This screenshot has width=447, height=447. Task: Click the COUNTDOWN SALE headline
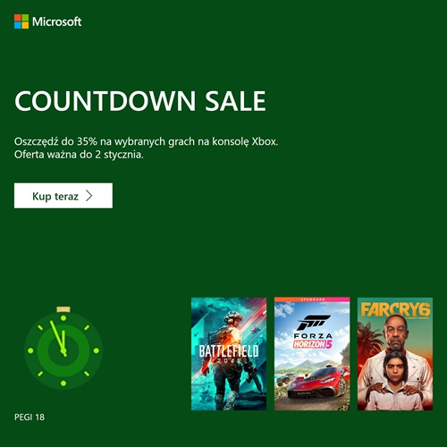click(140, 101)
